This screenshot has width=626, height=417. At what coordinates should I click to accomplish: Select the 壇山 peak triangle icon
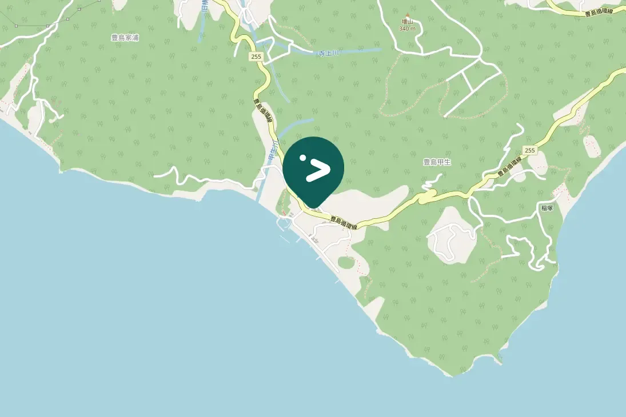click(x=407, y=15)
